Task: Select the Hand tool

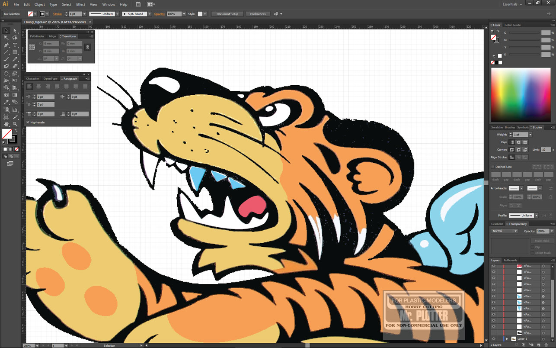Action: tap(6, 124)
